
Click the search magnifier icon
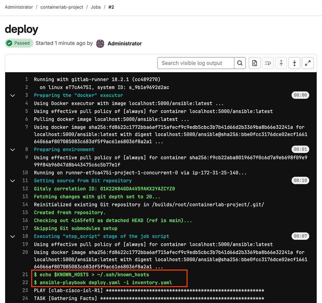click(x=240, y=63)
